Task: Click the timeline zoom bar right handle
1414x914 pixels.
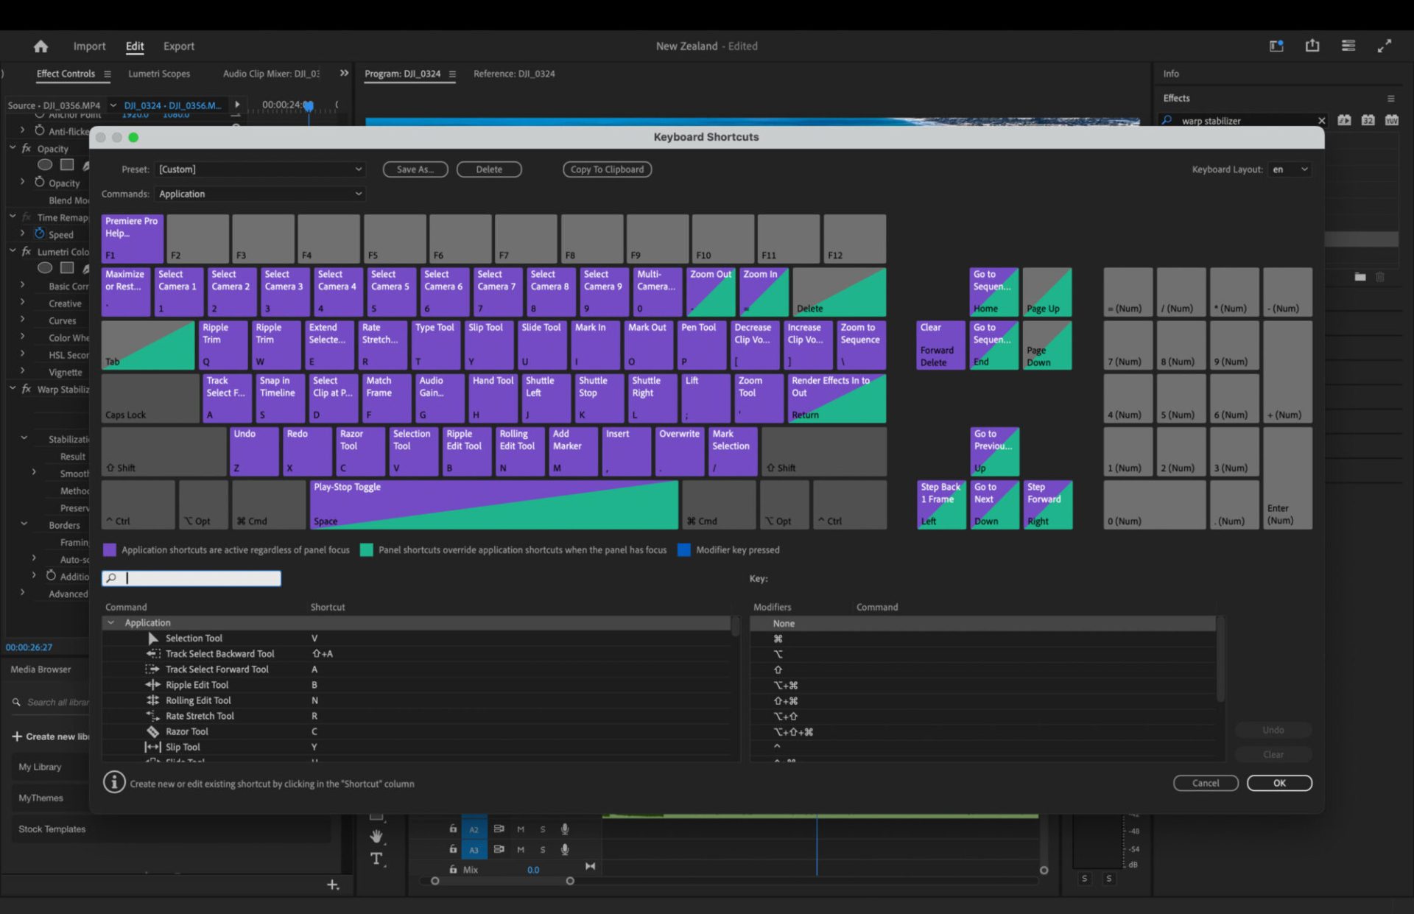Action: pos(570,881)
